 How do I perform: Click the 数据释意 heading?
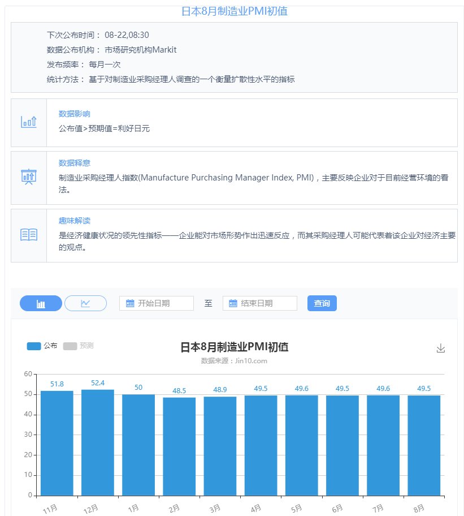(x=74, y=163)
